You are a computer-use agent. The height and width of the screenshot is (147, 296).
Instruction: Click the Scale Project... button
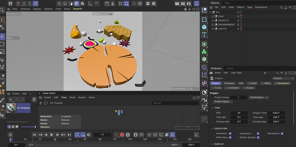click(223, 101)
